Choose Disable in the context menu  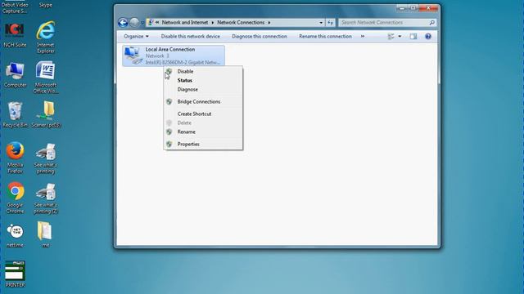click(203, 71)
